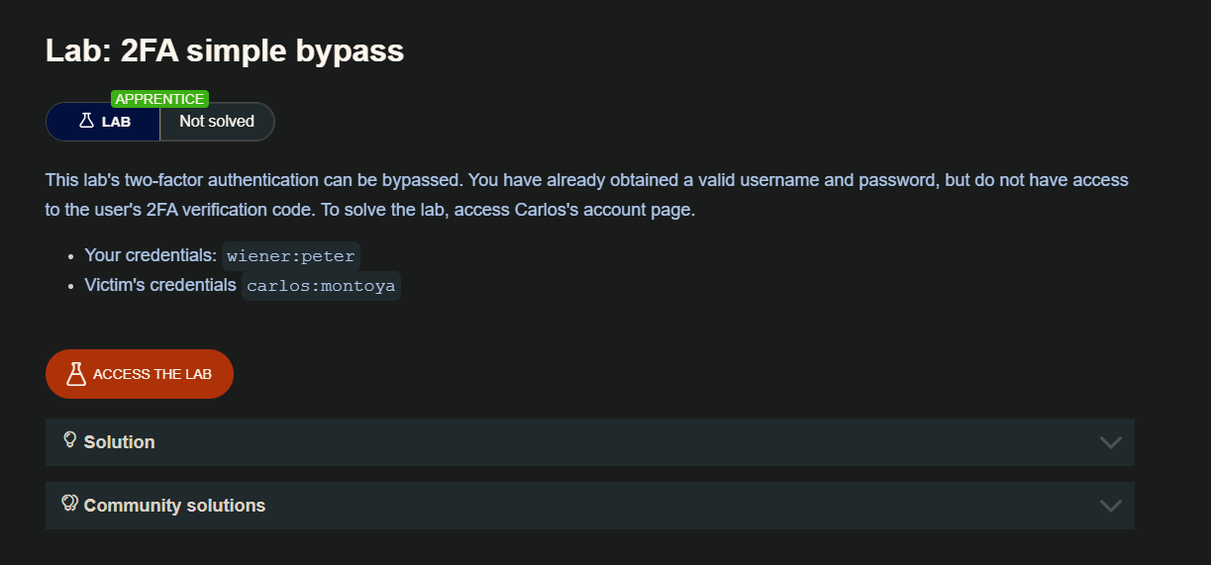Click the lightbulb icon beside Solution
The width and height of the screenshot is (1211, 565).
click(70, 439)
